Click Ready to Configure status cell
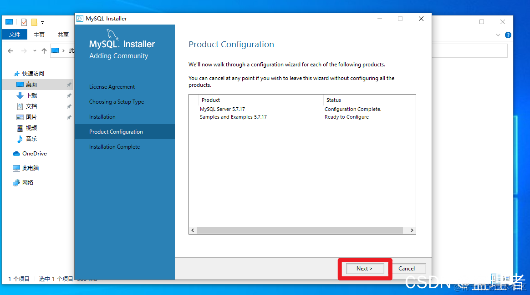Image resolution: width=530 pixels, height=295 pixels. click(347, 117)
